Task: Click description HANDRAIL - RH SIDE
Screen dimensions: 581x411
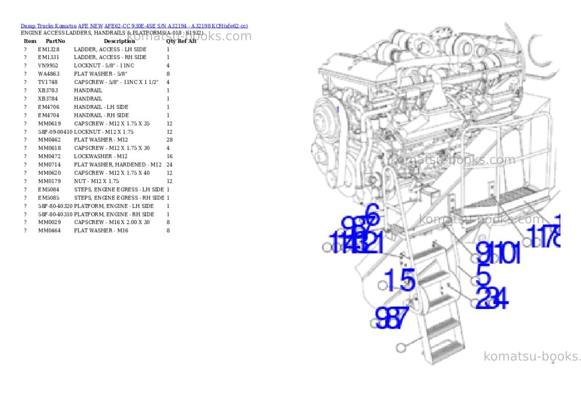Action: coord(101,115)
